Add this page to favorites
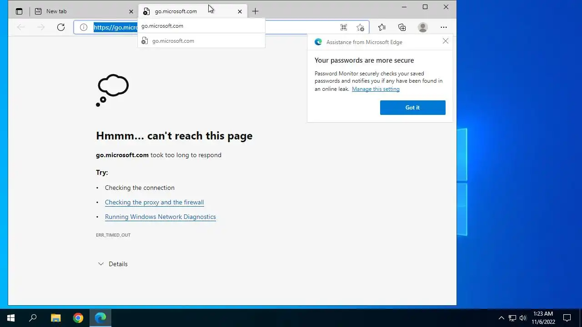 [360, 27]
